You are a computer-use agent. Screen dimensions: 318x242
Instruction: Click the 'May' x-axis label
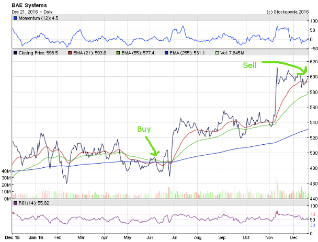[x=128, y=237]
